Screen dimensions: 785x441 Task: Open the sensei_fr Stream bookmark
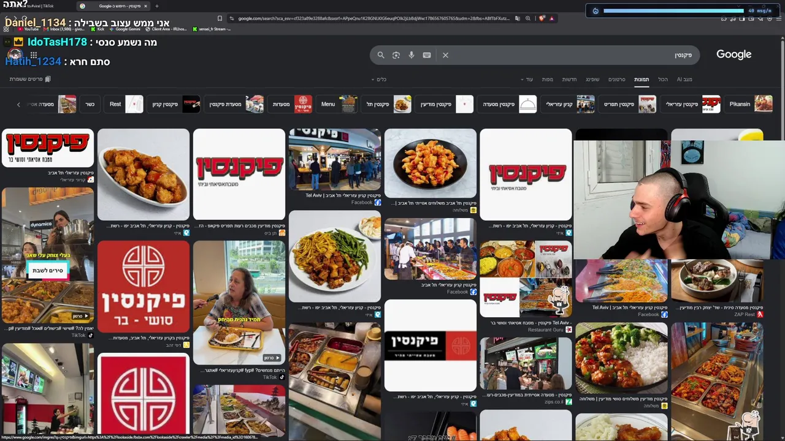coord(212,29)
